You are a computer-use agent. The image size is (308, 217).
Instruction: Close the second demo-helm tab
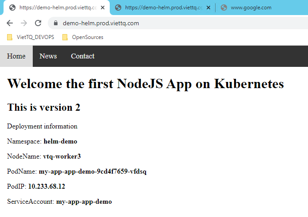click(x=208, y=8)
